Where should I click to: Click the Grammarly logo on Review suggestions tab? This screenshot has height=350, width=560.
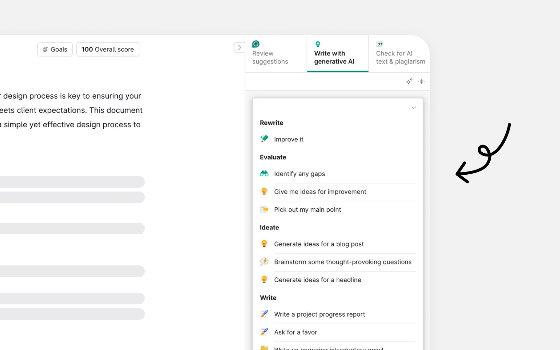click(255, 44)
